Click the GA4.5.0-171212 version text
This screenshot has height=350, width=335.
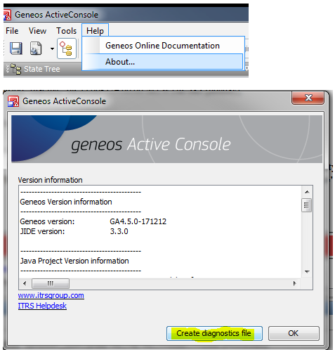138,221
